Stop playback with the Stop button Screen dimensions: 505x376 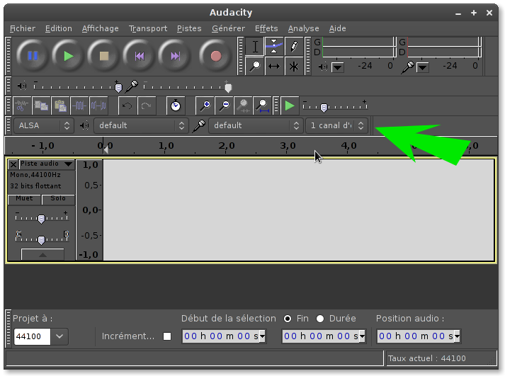point(103,56)
